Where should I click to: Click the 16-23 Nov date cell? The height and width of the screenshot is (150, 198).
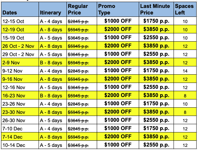(x=20, y=95)
